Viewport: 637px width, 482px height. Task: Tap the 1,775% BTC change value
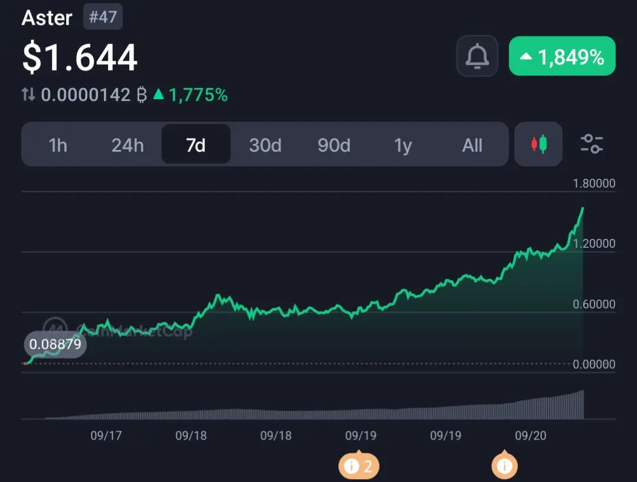coord(198,95)
